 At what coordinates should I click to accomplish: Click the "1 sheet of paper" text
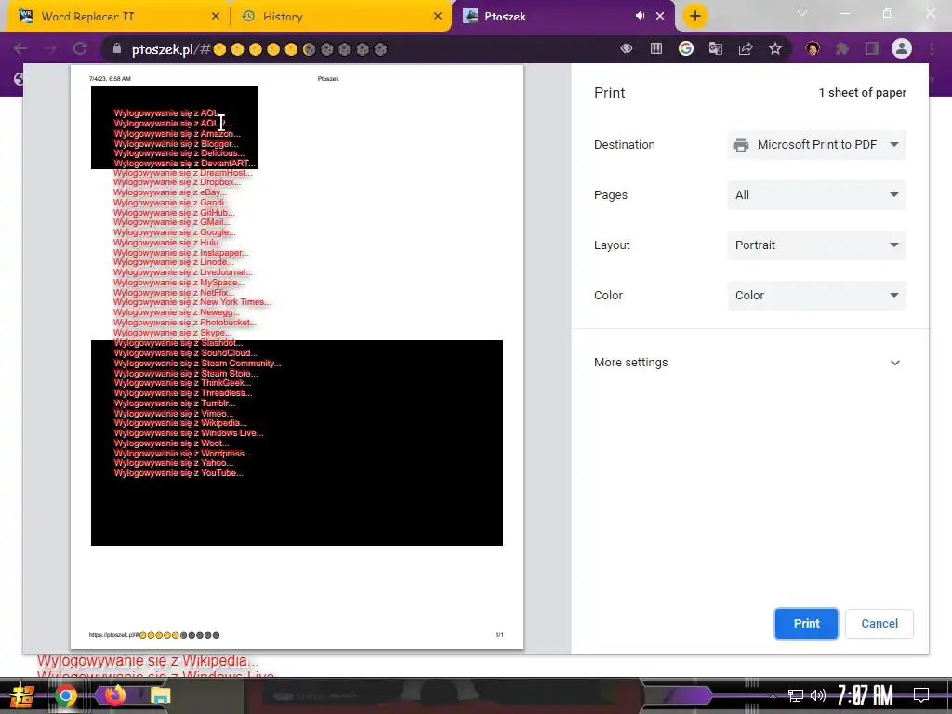pos(862,93)
